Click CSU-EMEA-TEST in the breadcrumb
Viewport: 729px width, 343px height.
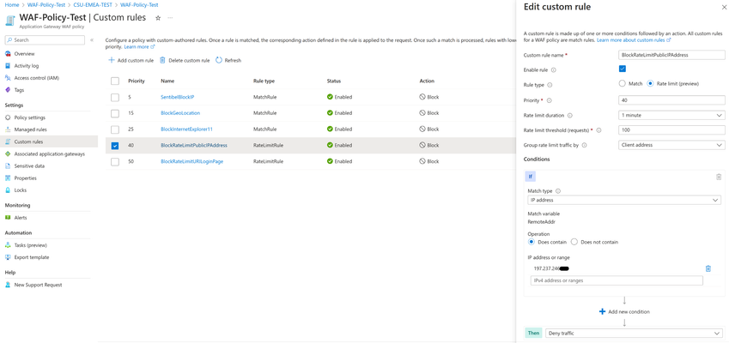pyautogui.click(x=93, y=4)
